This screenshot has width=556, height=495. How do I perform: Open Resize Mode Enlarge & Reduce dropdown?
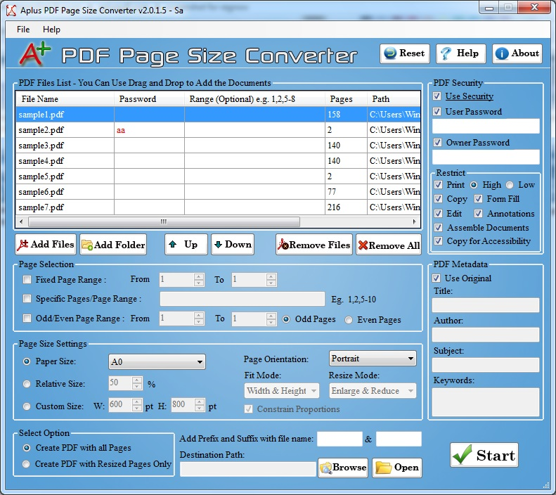373,391
